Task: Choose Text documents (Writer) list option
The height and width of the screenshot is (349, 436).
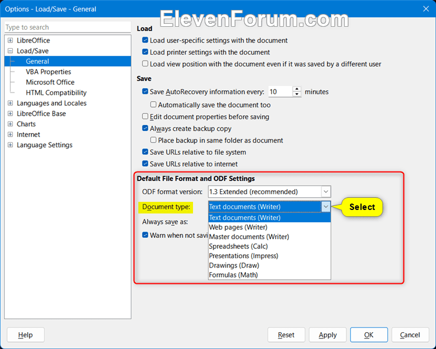Action: 269,218
